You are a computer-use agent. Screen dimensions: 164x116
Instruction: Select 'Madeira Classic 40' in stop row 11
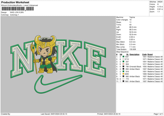155,81
